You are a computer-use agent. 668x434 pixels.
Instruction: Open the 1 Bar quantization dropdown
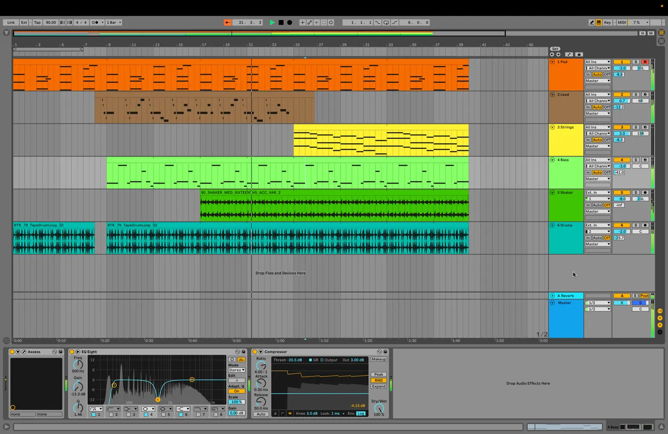click(x=114, y=22)
